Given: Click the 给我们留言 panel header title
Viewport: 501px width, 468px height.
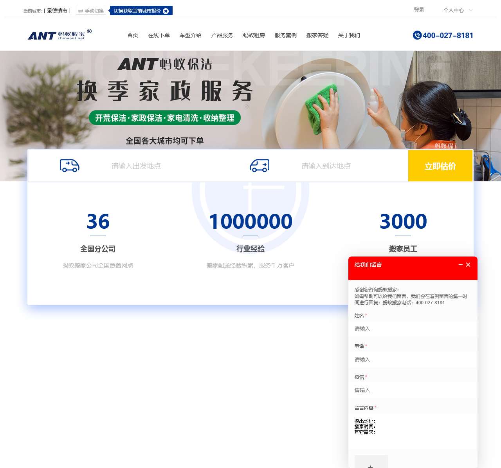Looking at the screenshot, I should pyautogui.click(x=368, y=265).
